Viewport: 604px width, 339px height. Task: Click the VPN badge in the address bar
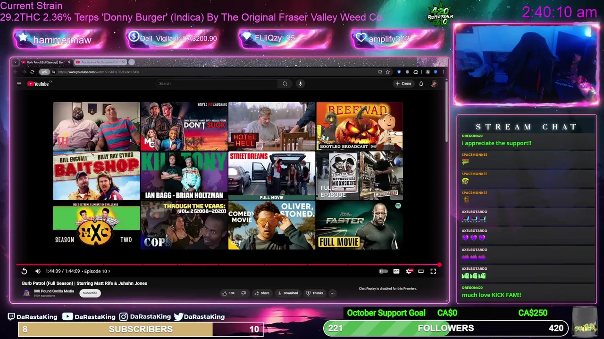point(44,72)
